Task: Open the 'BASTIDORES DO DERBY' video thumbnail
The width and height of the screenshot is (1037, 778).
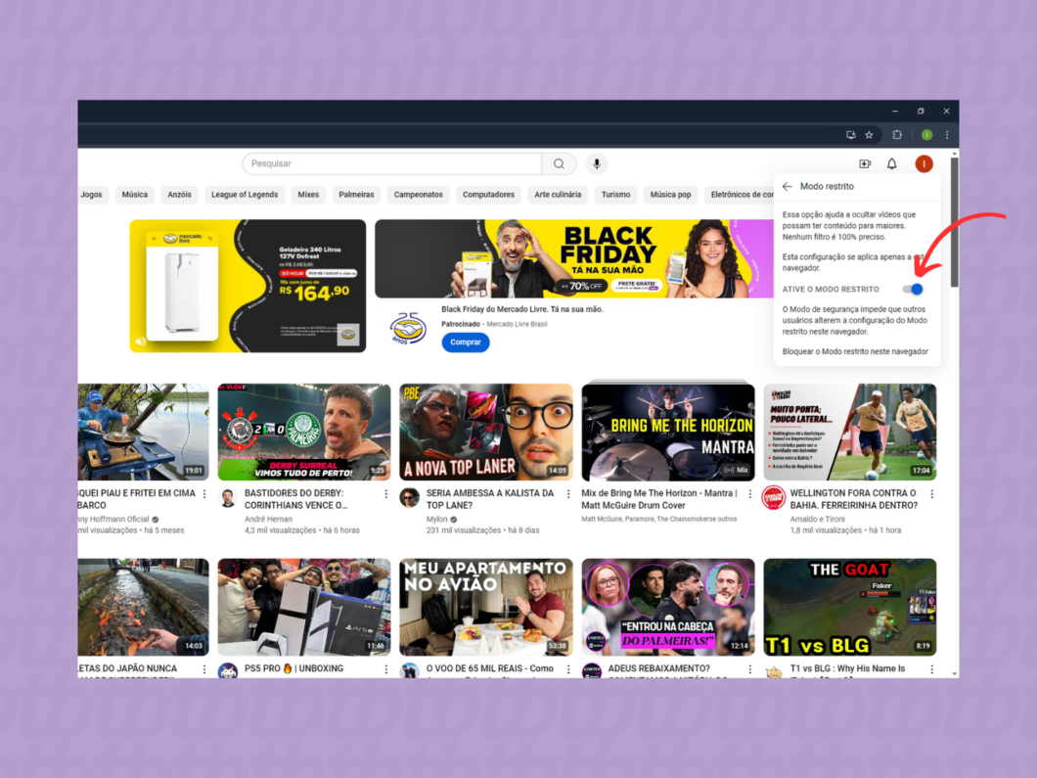Action: click(303, 432)
